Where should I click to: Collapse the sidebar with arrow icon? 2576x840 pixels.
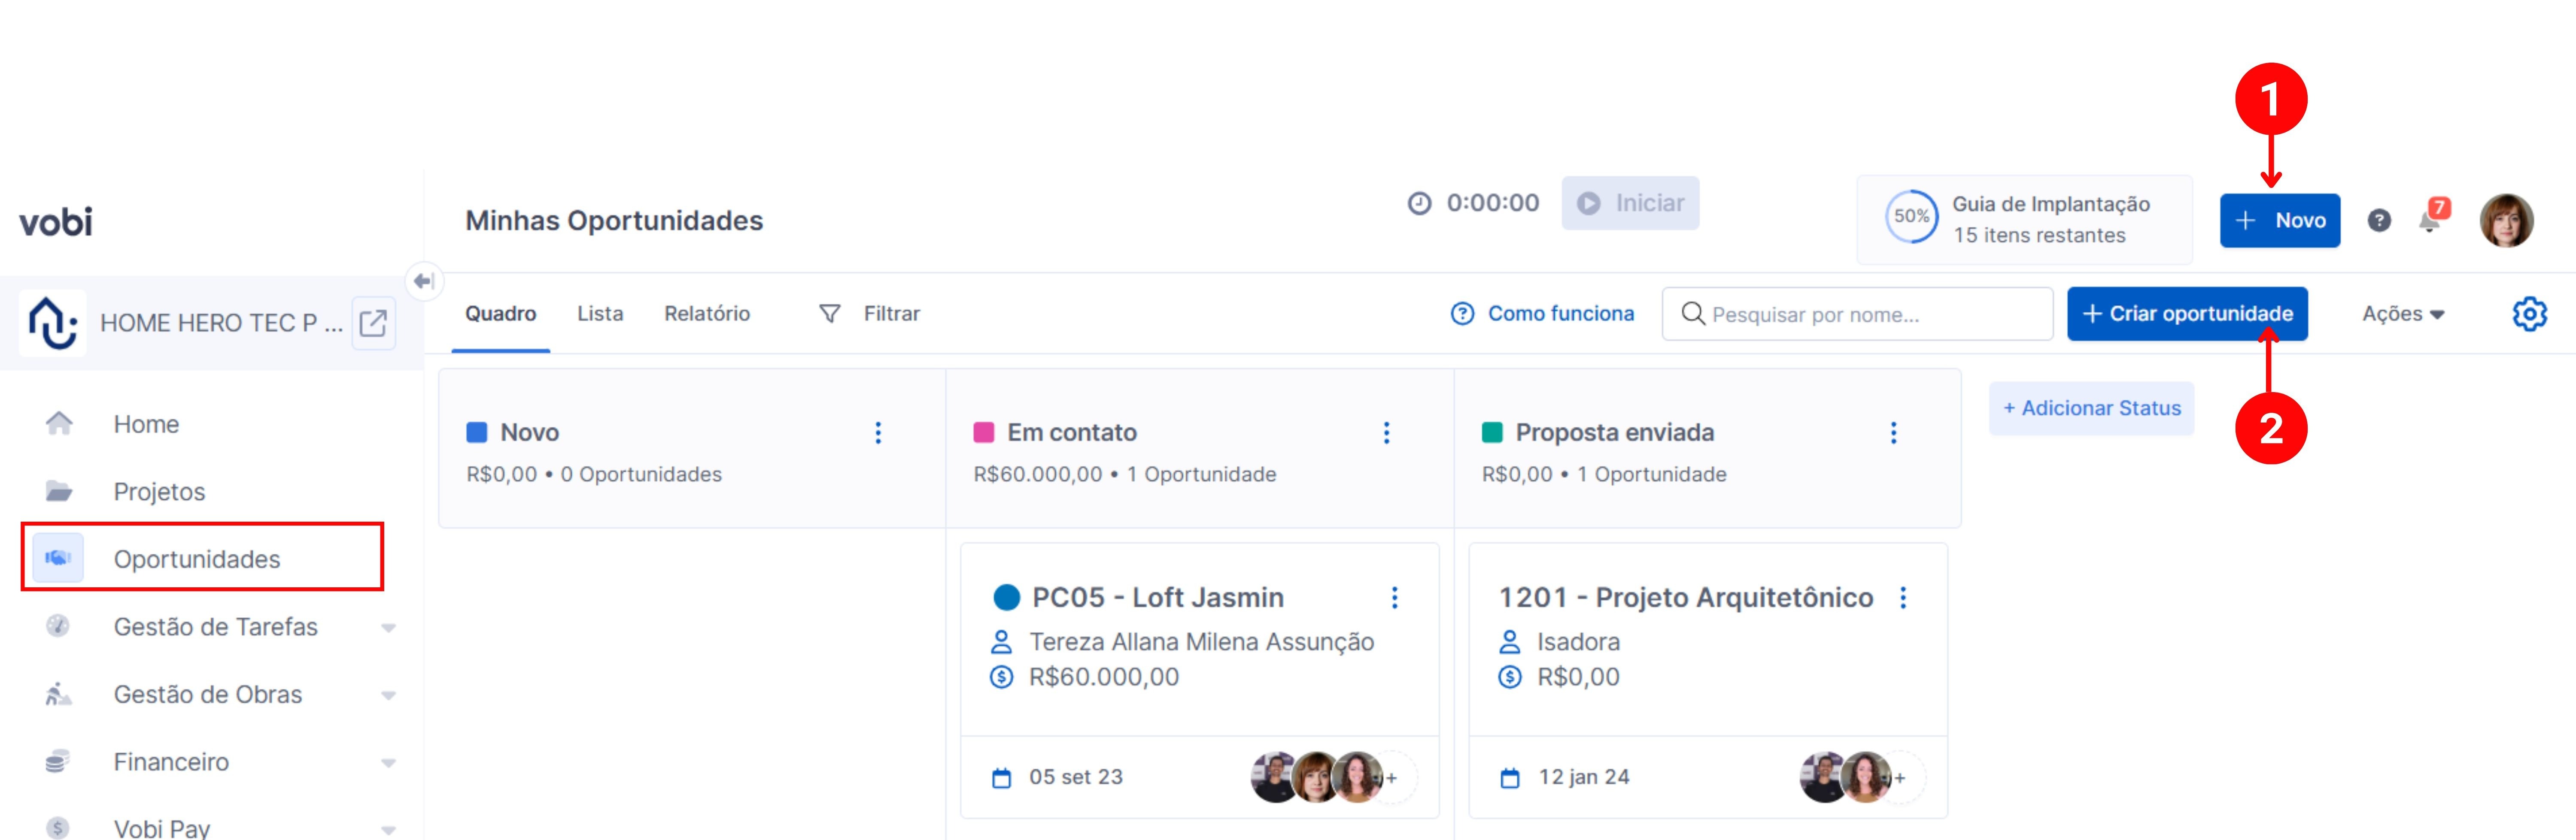[424, 281]
